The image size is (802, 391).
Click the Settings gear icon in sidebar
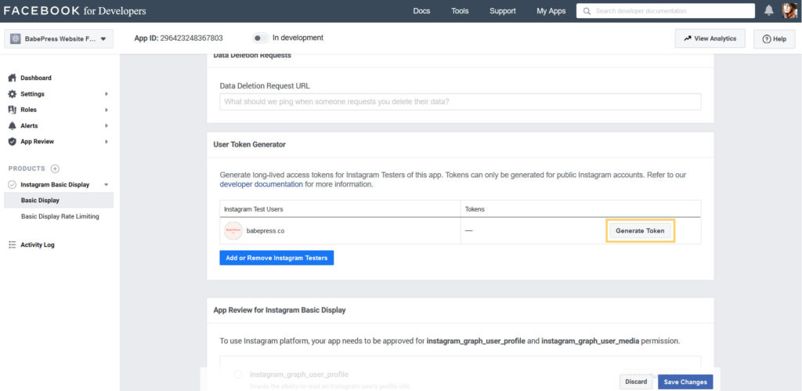[12, 94]
